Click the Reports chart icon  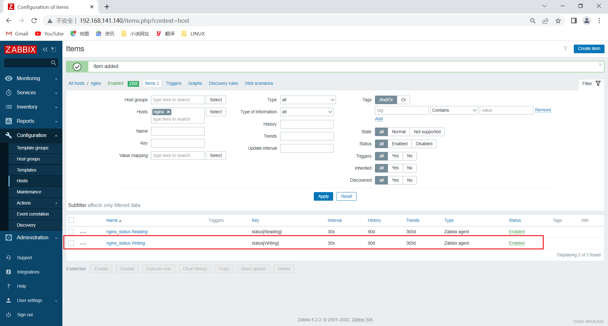point(9,121)
